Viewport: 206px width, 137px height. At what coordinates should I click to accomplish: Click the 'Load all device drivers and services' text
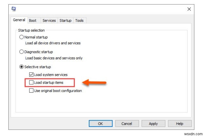pyautogui.click(x=53, y=43)
